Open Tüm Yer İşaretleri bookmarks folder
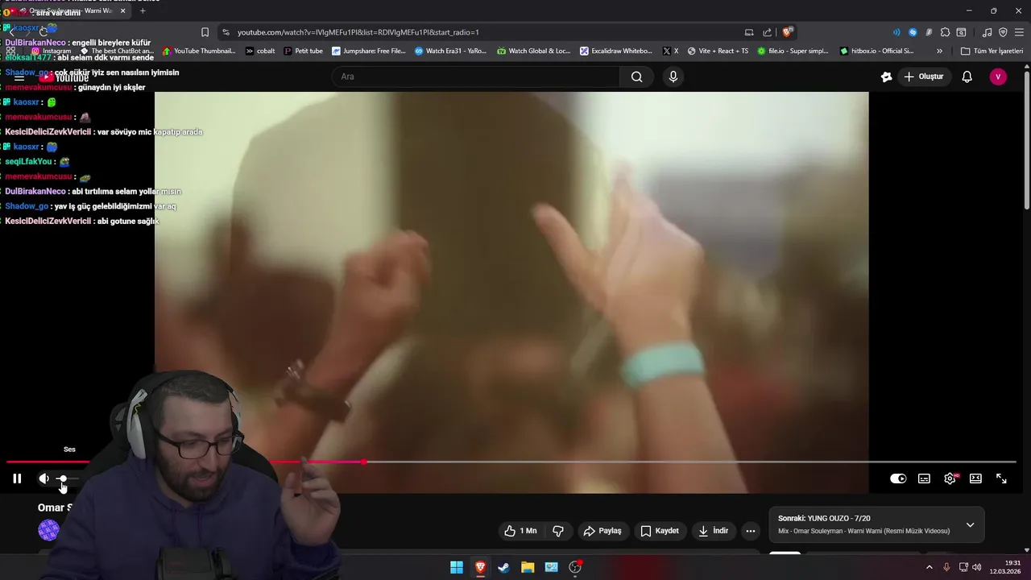The image size is (1031, 580). coord(992,51)
